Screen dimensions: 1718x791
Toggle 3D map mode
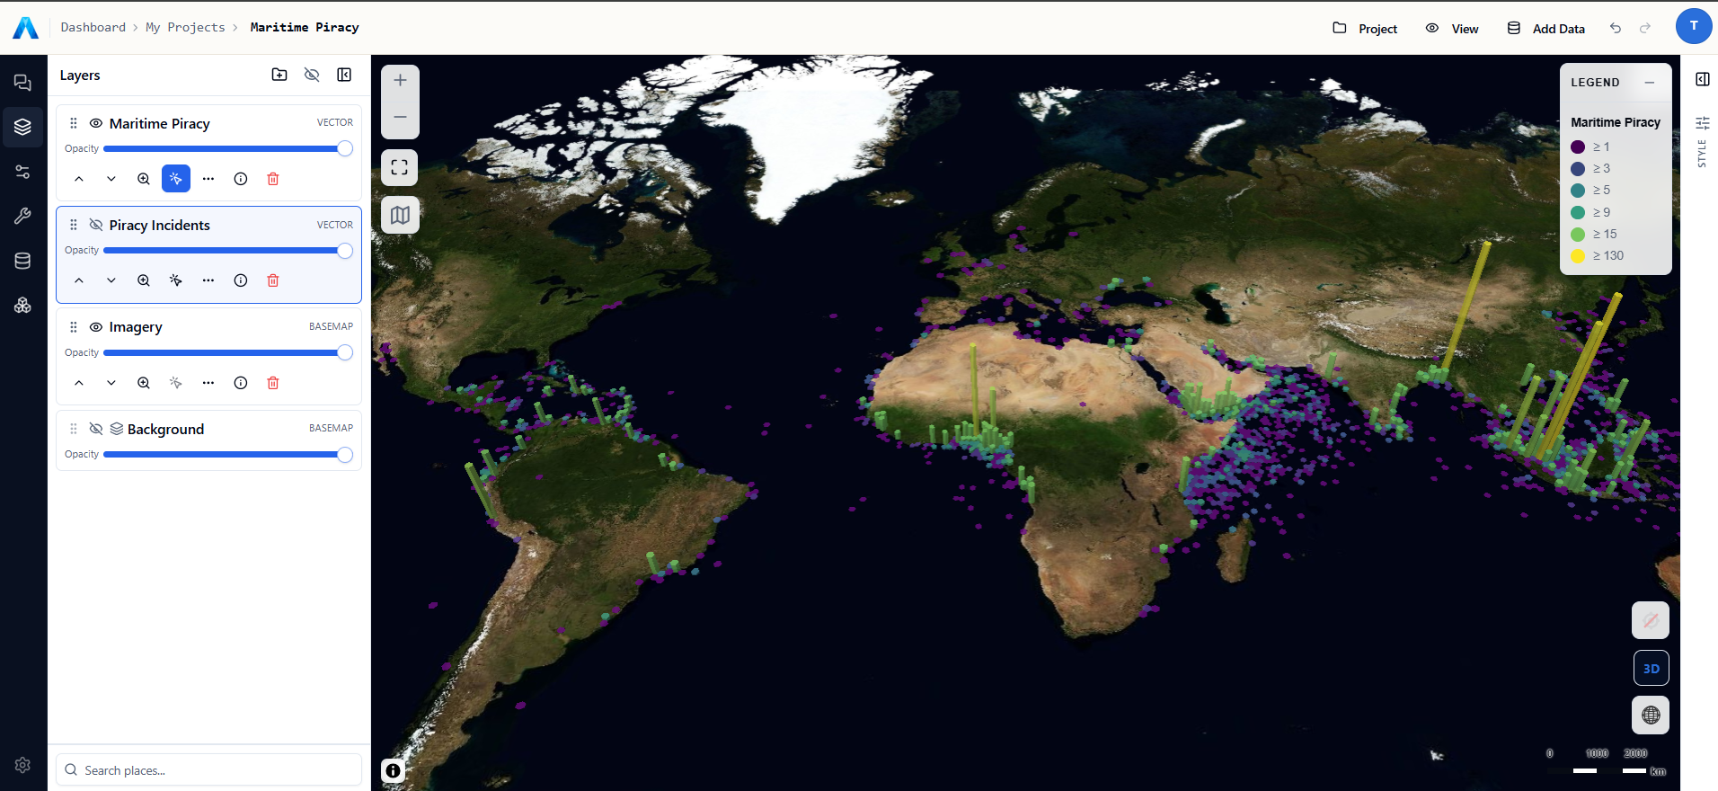[x=1651, y=669]
